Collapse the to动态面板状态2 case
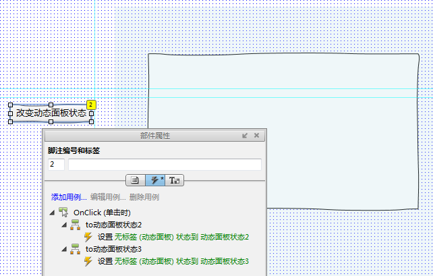This screenshot has height=276, width=433. click(64, 225)
